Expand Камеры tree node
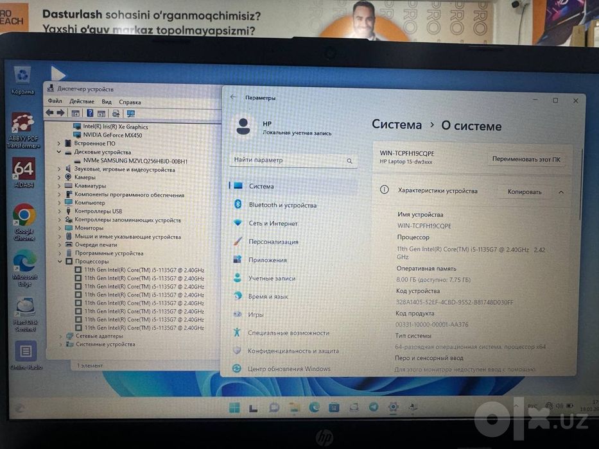Screen dimensions: 599x449 point(59,177)
